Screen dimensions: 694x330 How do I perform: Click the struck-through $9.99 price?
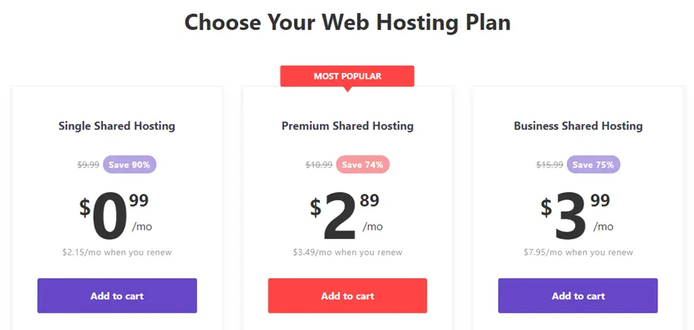[88, 165]
